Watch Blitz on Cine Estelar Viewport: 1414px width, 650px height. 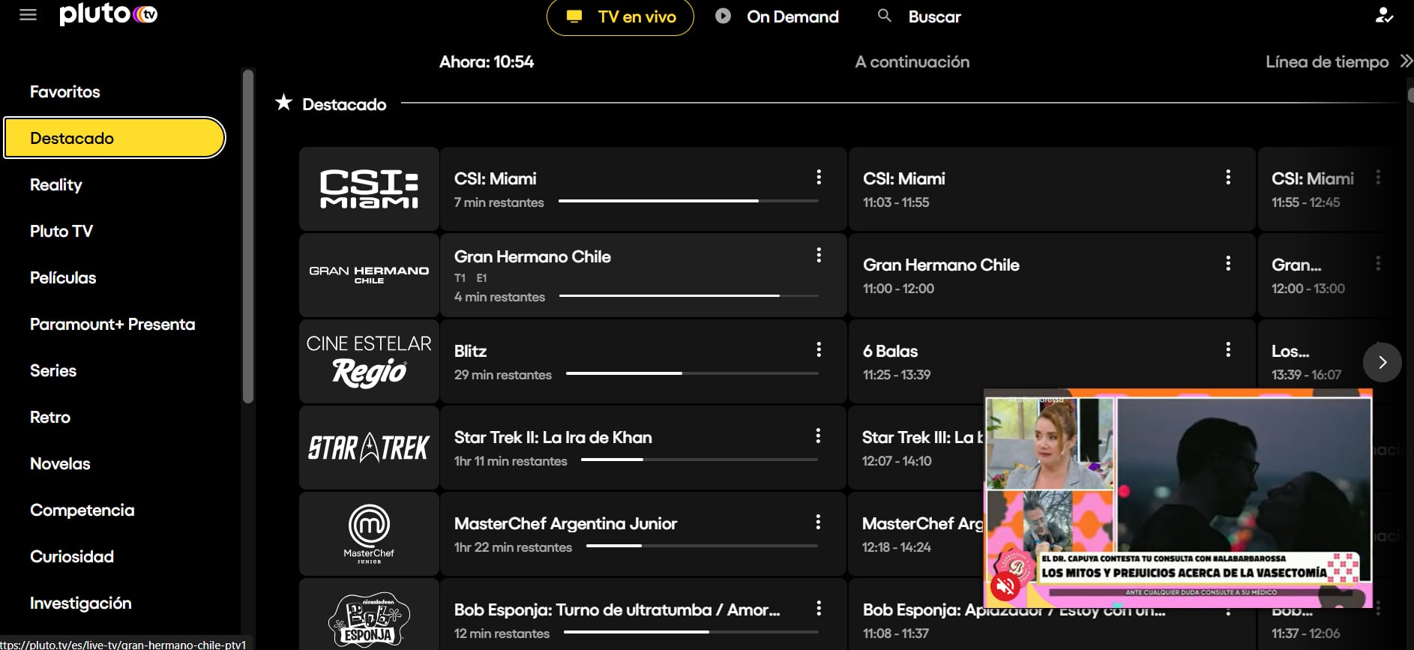click(643, 361)
